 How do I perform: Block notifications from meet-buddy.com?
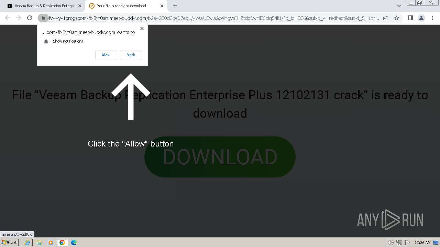(131, 55)
